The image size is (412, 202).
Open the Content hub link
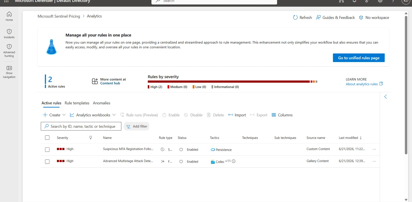110,83
